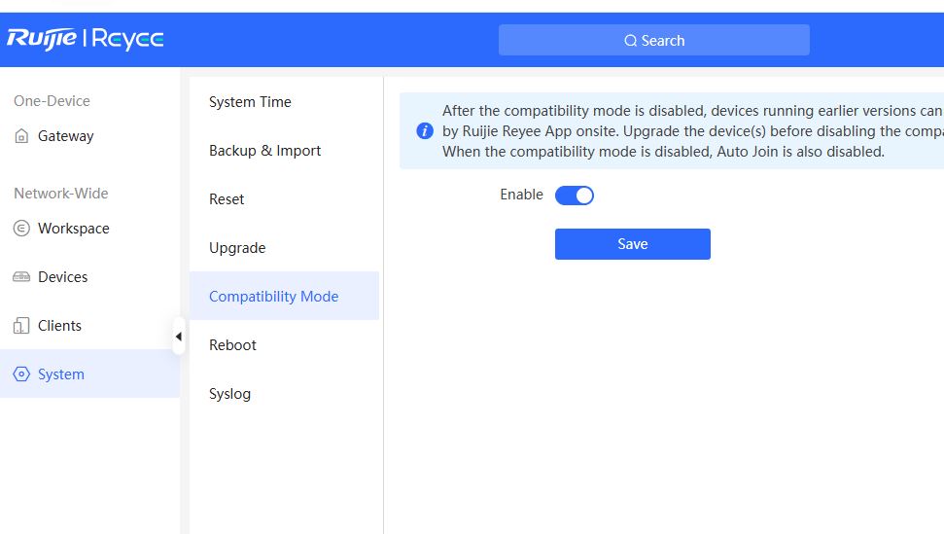Disable the compatibility mode Enable toggle
This screenshot has height=534, width=944.
[x=574, y=196]
